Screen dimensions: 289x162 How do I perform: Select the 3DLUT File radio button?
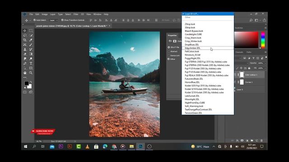tap(168, 47)
